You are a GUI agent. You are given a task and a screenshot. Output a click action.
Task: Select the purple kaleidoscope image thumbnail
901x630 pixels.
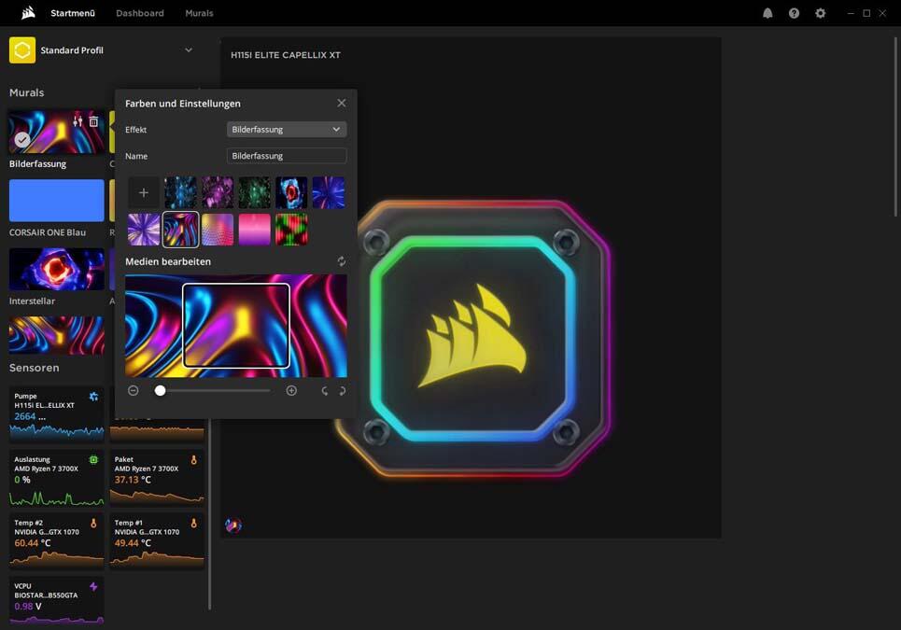pyautogui.click(x=218, y=192)
